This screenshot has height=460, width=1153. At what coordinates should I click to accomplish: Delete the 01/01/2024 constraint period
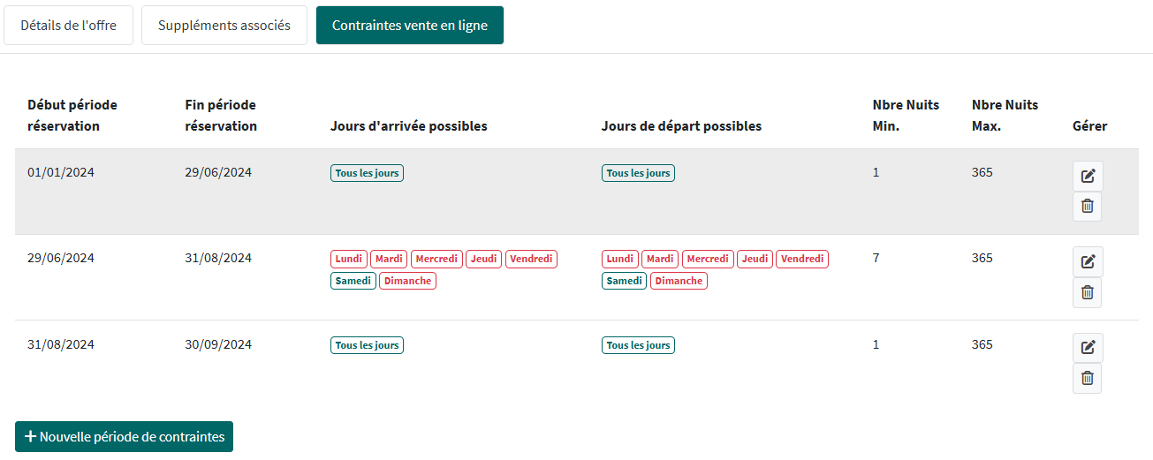pyautogui.click(x=1088, y=206)
